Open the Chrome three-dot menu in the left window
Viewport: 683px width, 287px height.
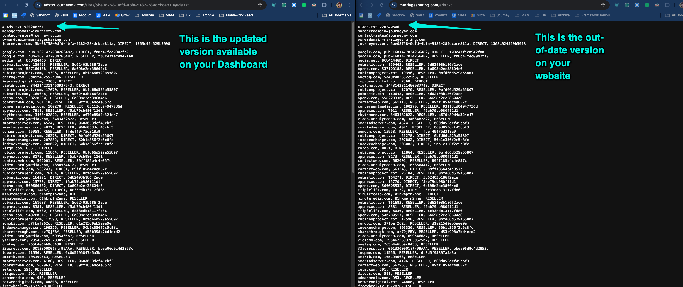click(349, 5)
